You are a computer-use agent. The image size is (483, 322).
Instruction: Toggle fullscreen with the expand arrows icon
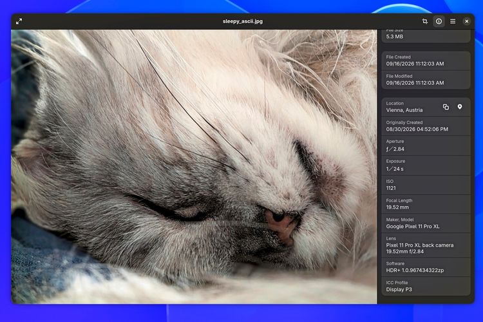coord(19,21)
